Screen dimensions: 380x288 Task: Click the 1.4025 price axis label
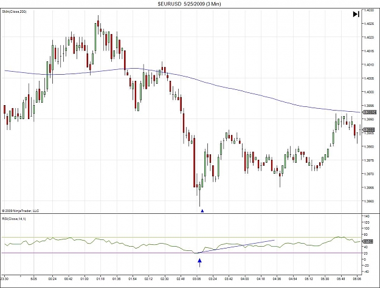pyautogui.click(x=370, y=24)
